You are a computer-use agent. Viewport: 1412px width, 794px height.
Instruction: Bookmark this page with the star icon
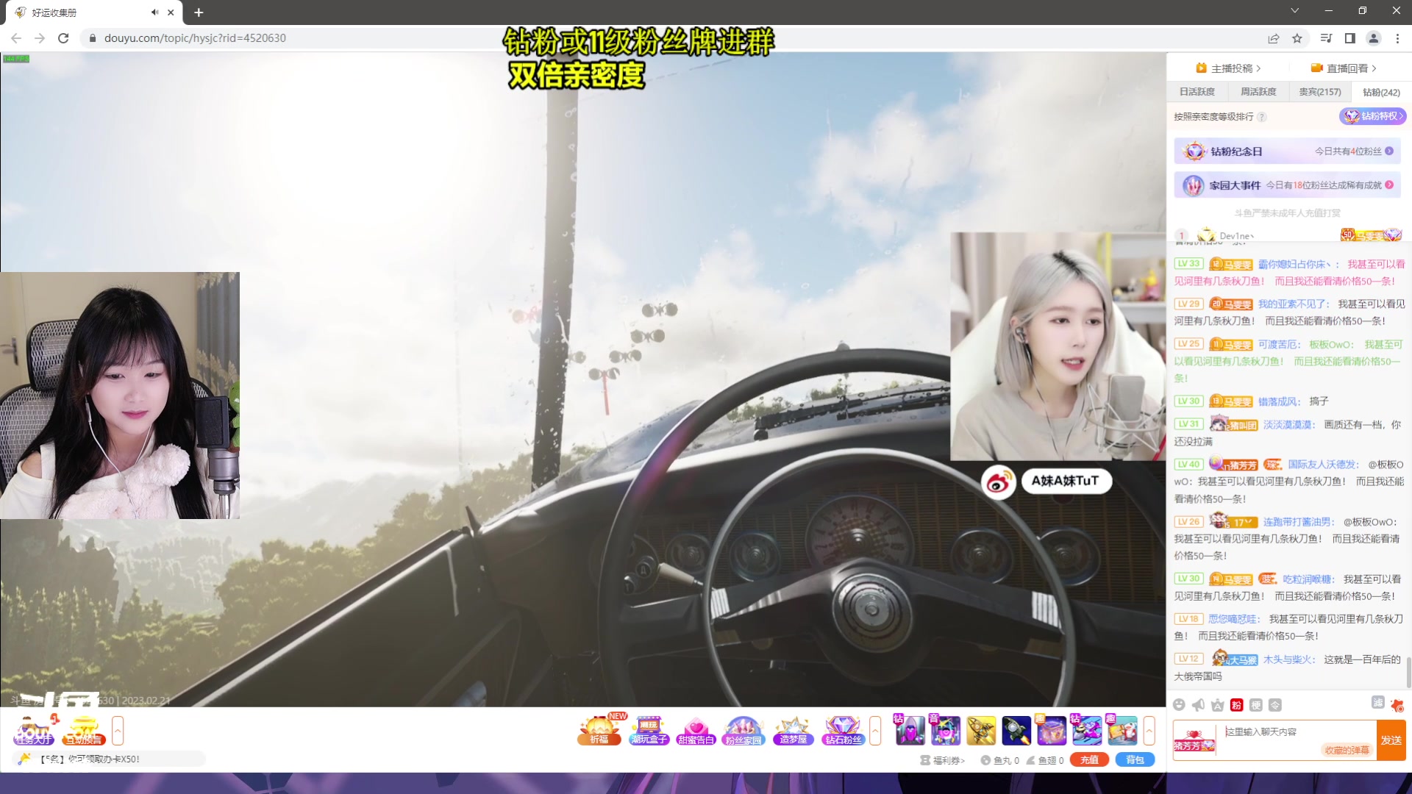click(x=1297, y=38)
